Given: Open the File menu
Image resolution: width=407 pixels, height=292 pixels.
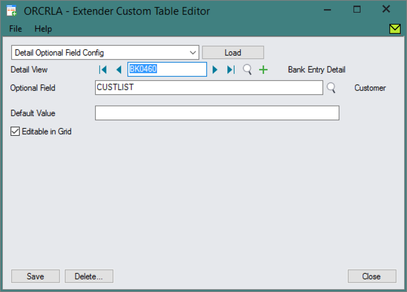Looking at the screenshot, I should pyautogui.click(x=15, y=29).
